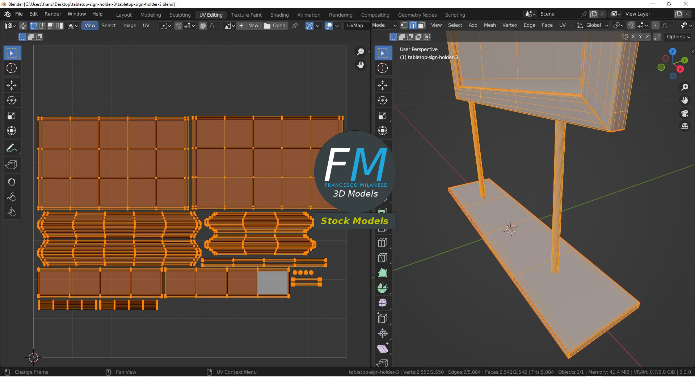Switch to face select mode in 3D viewport

(421, 25)
